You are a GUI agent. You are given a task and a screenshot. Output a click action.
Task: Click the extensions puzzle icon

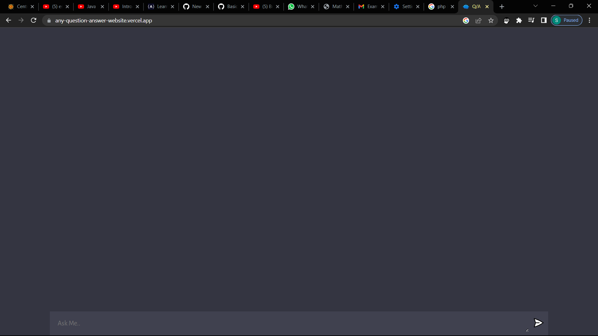click(x=519, y=20)
